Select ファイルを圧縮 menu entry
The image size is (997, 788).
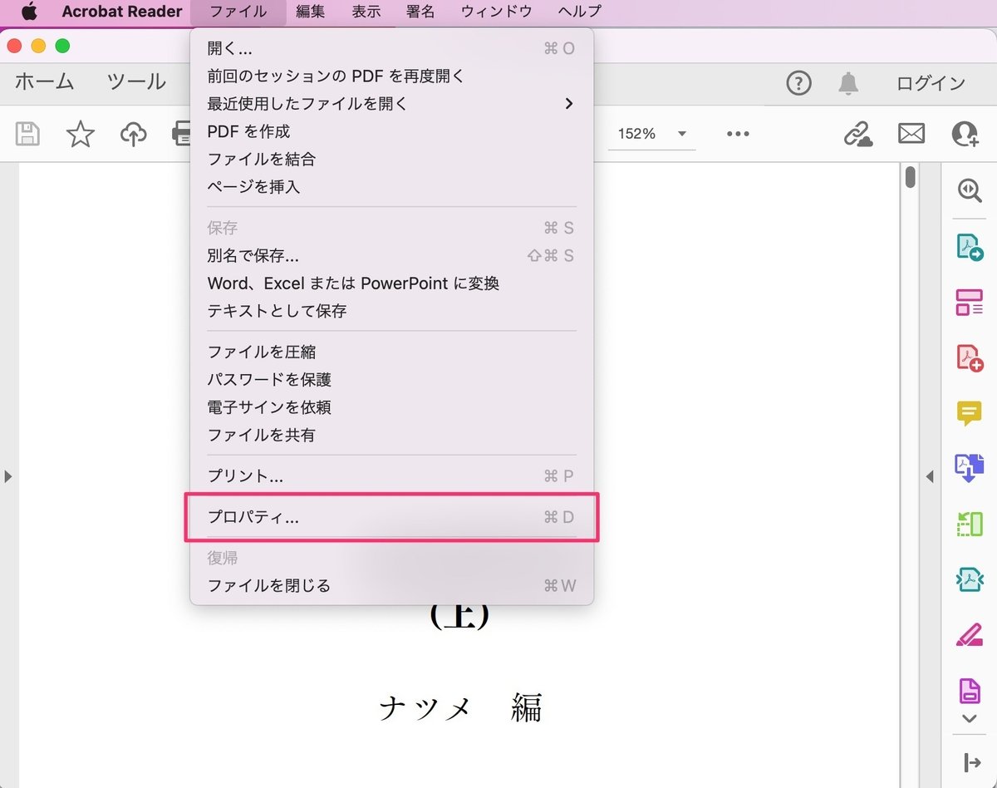click(x=391, y=352)
